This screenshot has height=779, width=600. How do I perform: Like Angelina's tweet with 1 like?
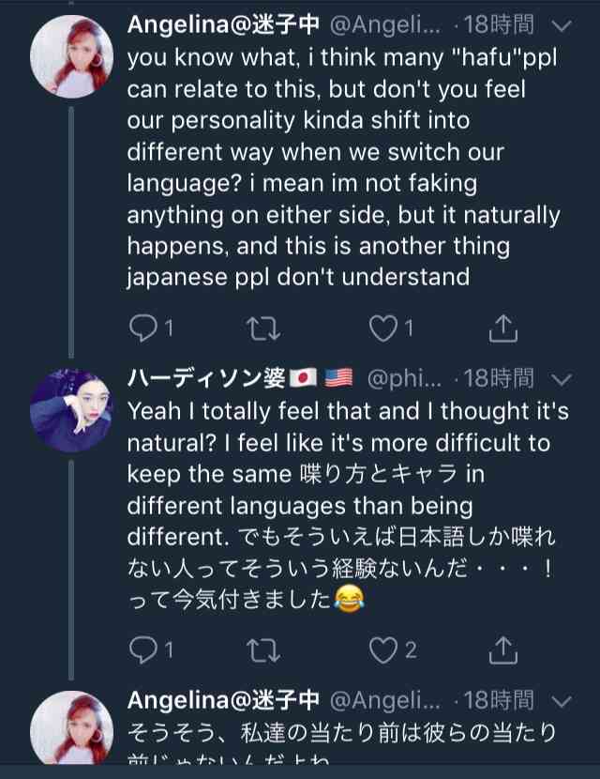[x=381, y=328]
